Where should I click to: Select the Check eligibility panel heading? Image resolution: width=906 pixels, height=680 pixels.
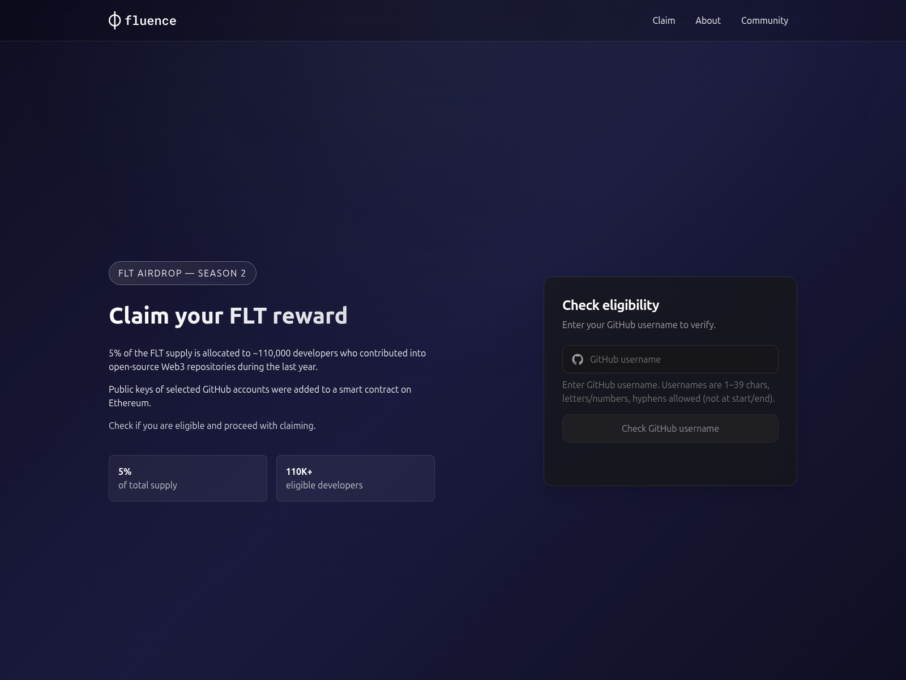coord(610,305)
